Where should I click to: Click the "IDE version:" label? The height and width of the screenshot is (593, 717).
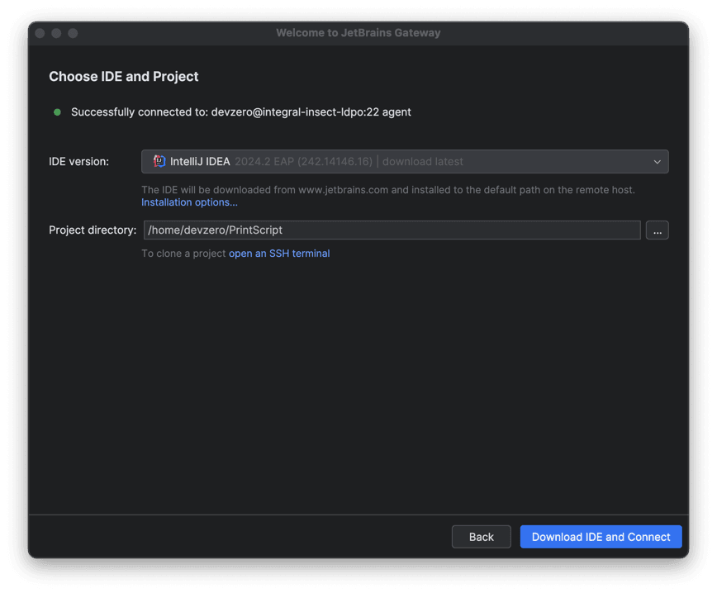[78, 161]
